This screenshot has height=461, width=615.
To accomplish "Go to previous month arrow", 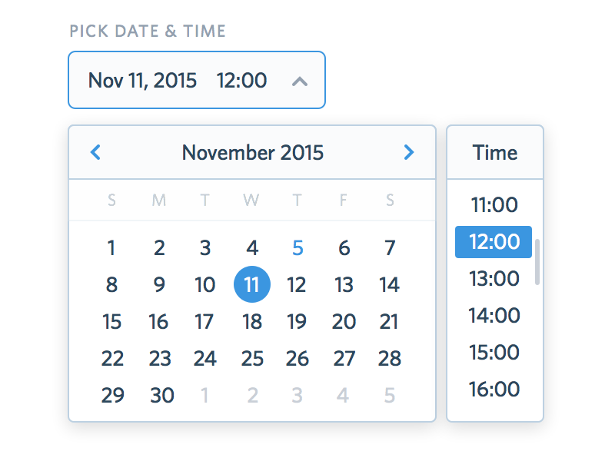I will [x=95, y=152].
